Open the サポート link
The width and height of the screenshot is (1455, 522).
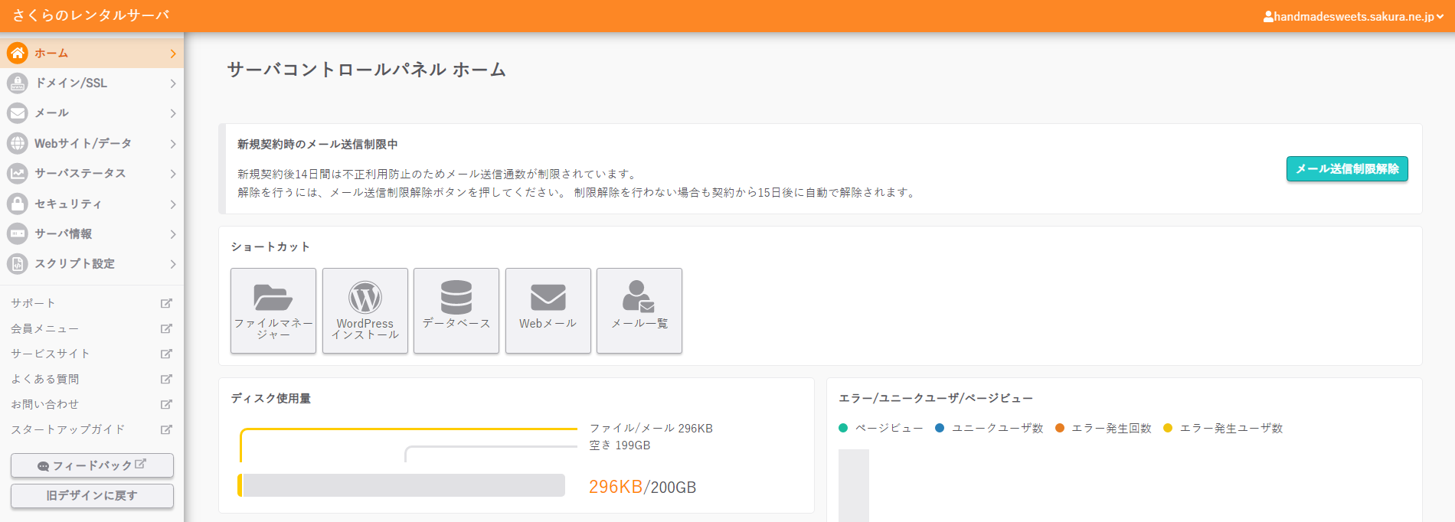(33, 303)
